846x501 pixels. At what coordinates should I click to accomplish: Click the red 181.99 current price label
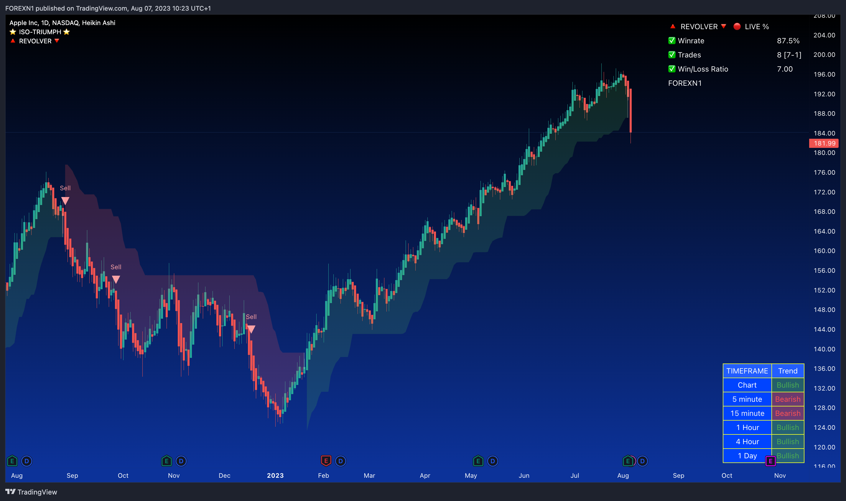pos(824,143)
